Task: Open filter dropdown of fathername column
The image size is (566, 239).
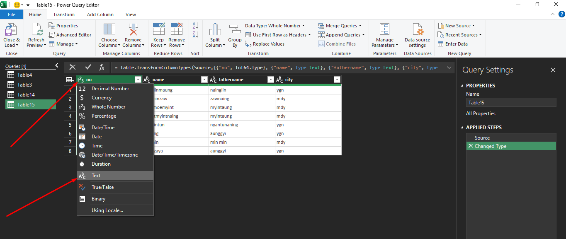Action: point(270,80)
